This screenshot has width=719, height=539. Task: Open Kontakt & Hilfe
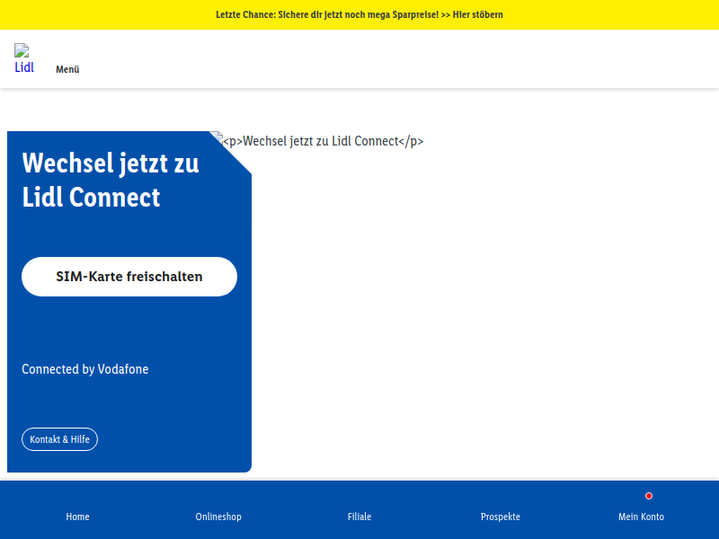59,439
